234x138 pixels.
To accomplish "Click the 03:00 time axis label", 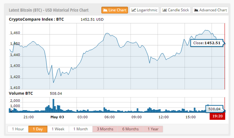I will tap(83, 117).
